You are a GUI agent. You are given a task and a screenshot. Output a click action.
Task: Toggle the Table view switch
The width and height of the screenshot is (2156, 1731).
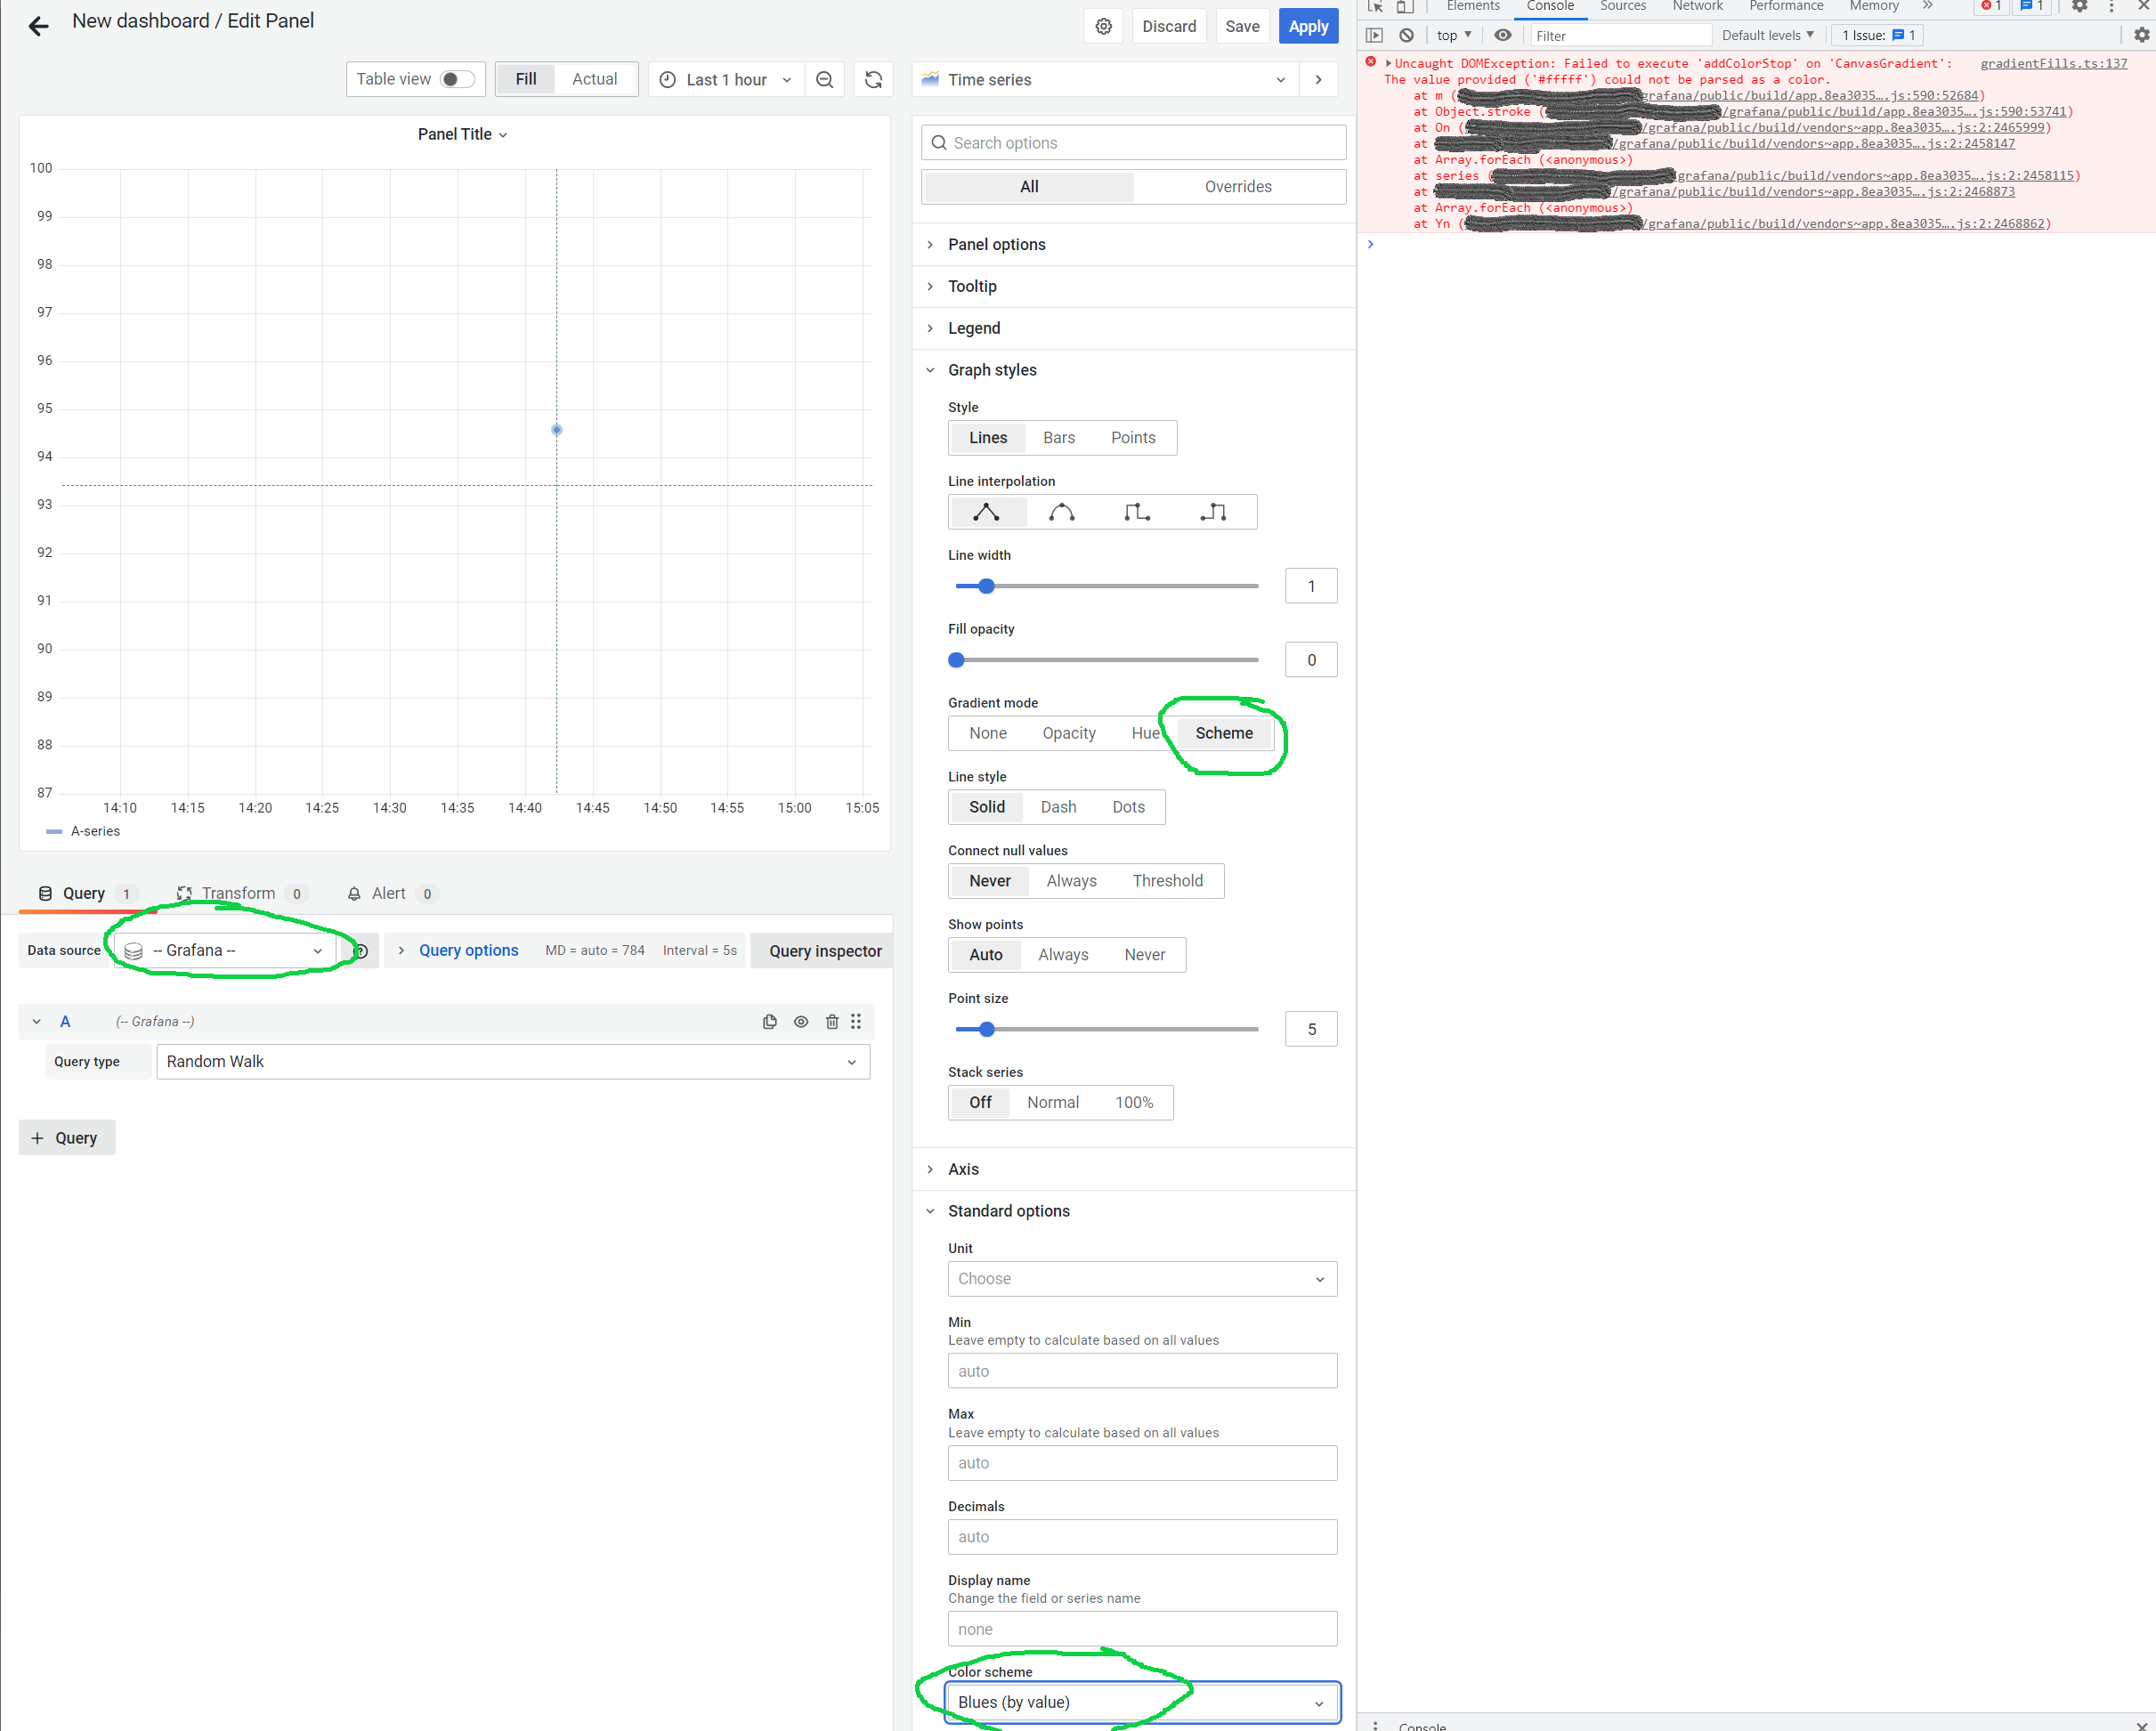coord(457,79)
